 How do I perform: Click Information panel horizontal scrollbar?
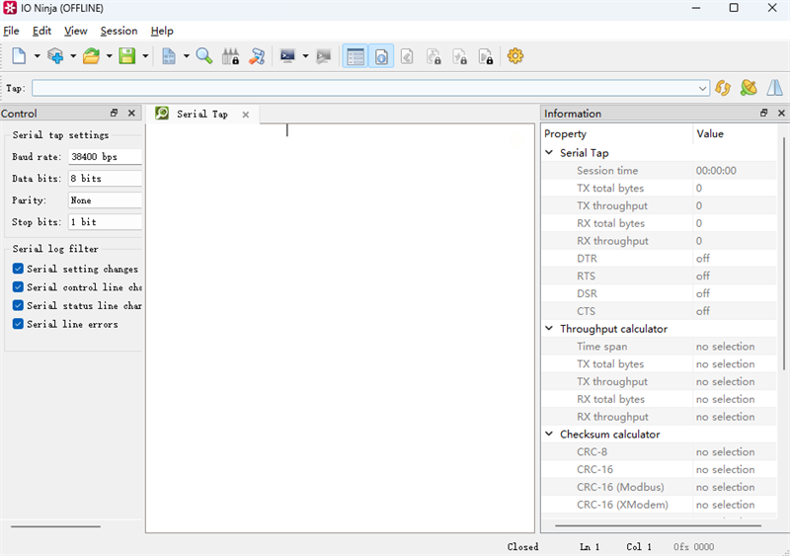tap(658, 525)
